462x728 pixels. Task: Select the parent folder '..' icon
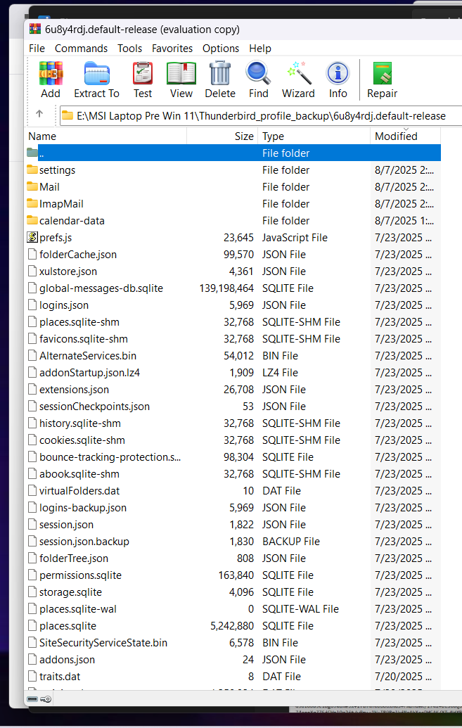(x=32, y=153)
